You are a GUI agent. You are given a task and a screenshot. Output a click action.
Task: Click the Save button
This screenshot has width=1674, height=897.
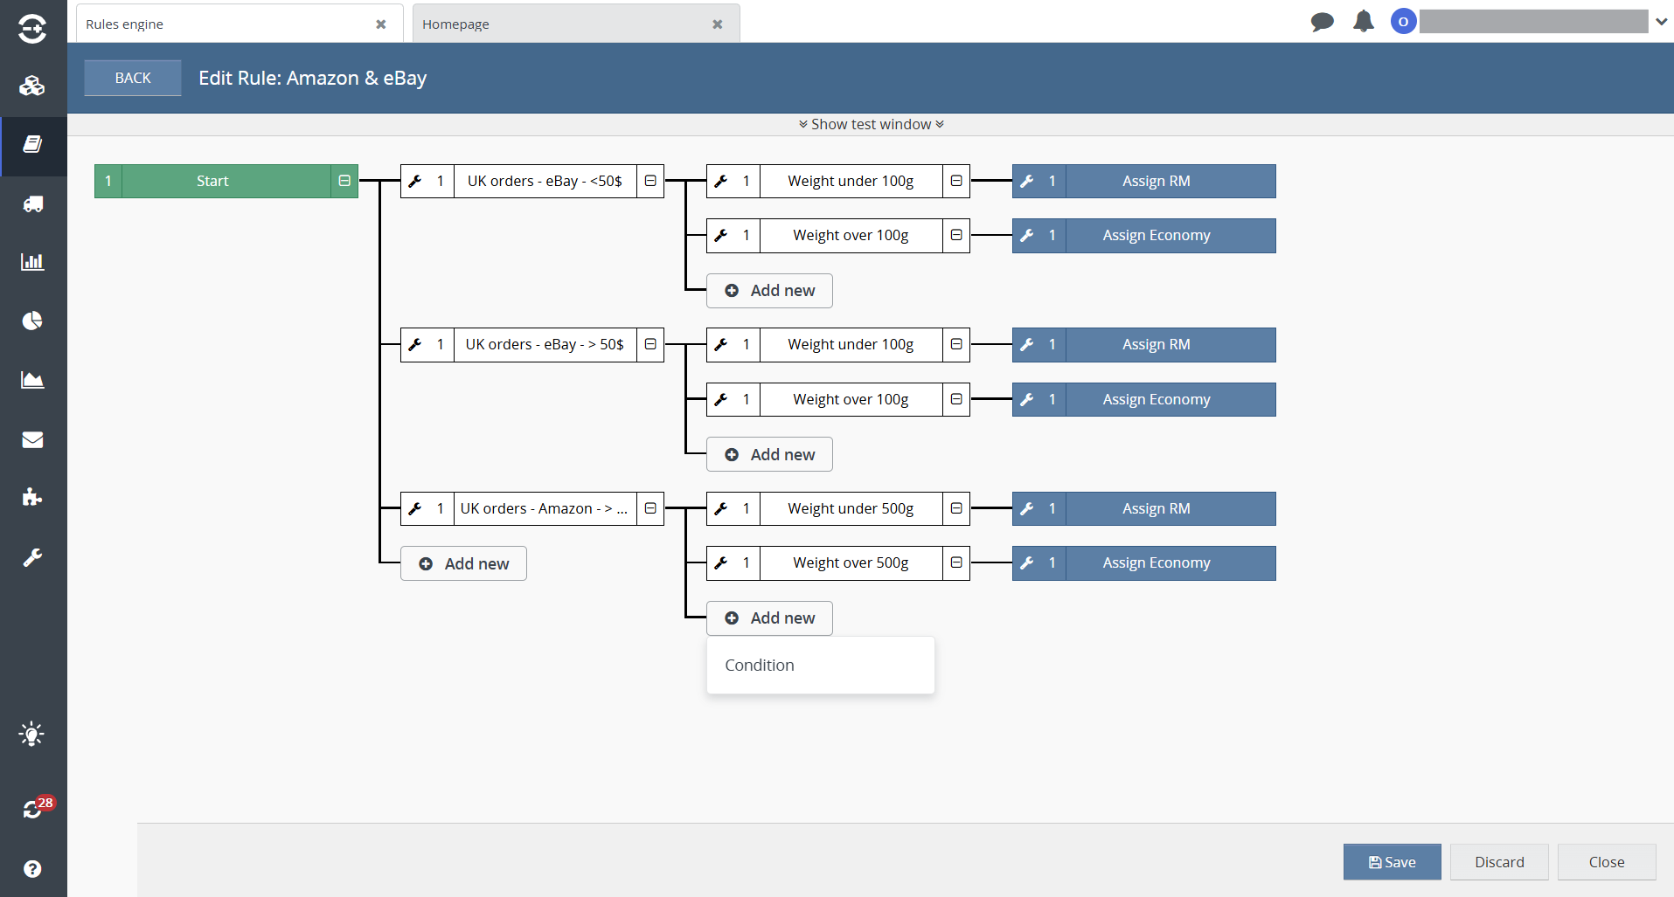pyautogui.click(x=1392, y=862)
